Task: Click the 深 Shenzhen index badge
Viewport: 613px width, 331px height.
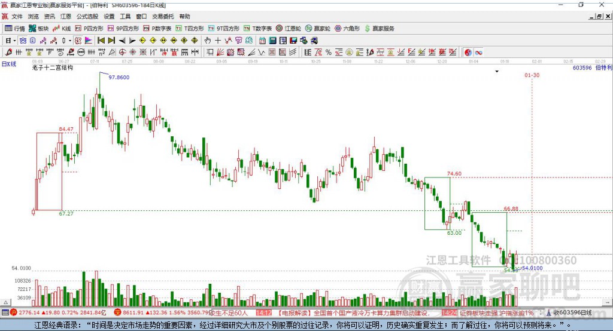Action: coord(118,312)
